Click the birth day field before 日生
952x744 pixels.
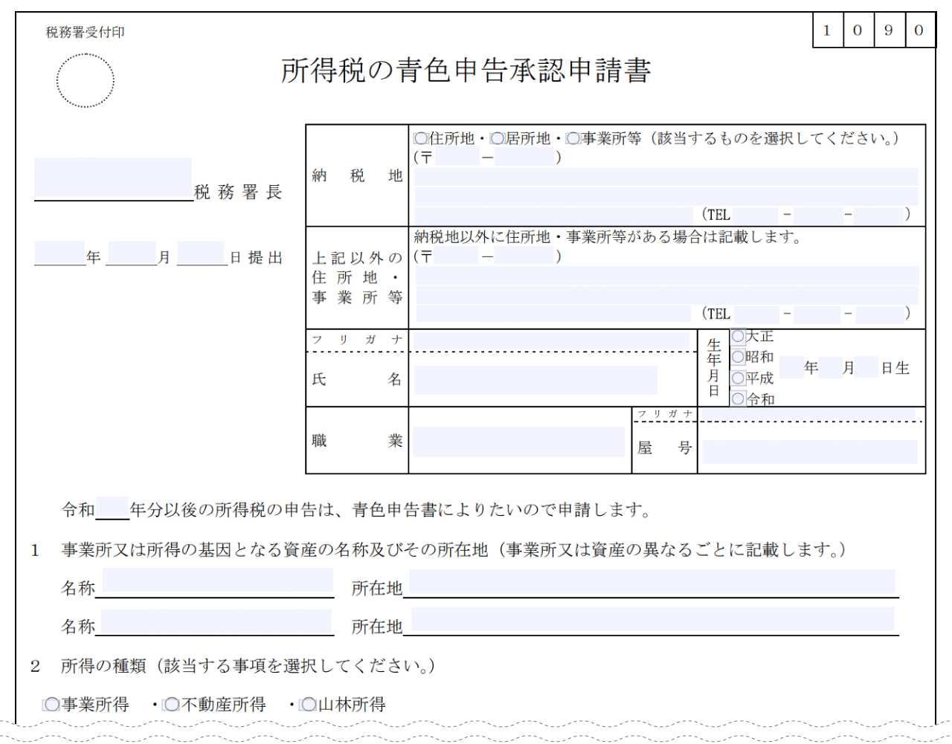tap(867, 368)
